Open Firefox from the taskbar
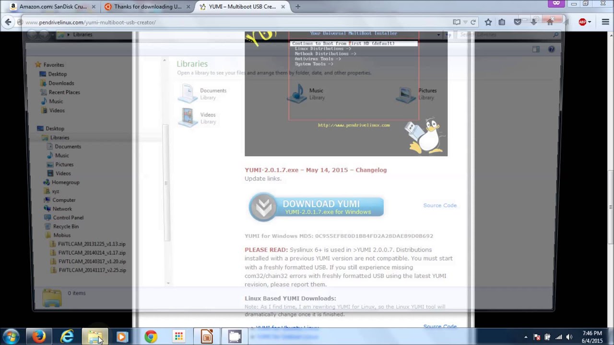The width and height of the screenshot is (614, 345). coord(39,337)
